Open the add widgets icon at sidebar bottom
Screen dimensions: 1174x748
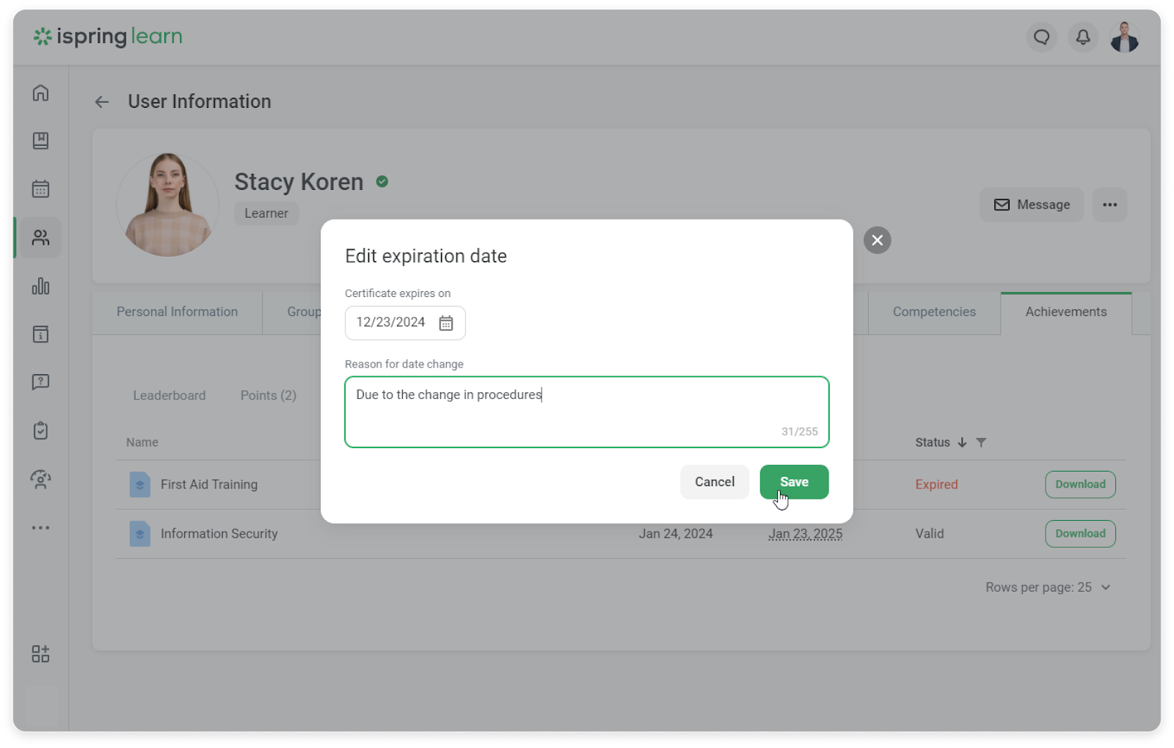point(40,654)
